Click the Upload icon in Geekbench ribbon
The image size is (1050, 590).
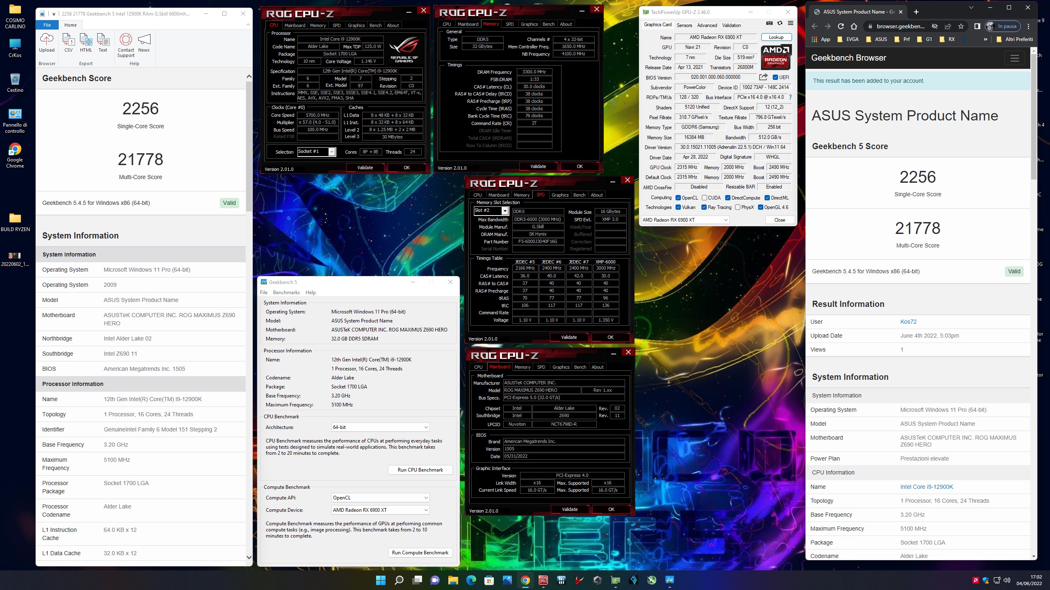point(47,43)
